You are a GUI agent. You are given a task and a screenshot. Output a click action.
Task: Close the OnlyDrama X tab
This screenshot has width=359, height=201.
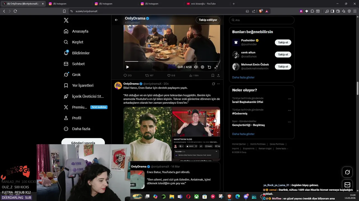[43, 4]
